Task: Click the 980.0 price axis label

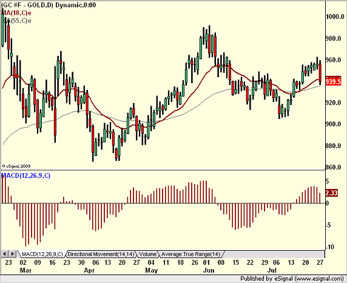Action: [x=333, y=38]
